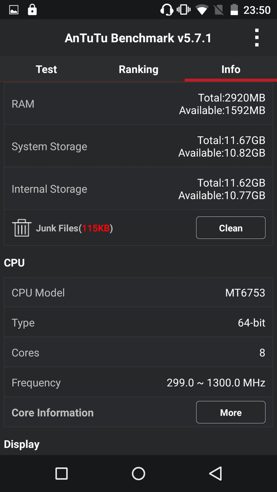Image resolution: width=277 pixels, height=492 pixels.
Task: Tap the battery status icon
Action: (x=234, y=10)
